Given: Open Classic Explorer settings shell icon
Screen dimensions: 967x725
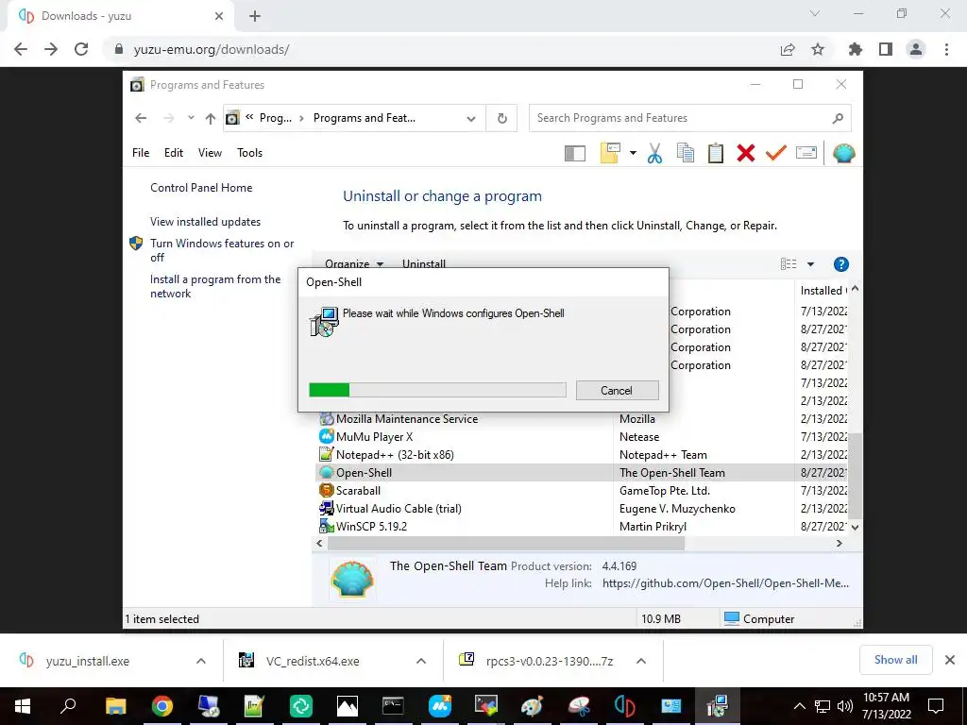Looking at the screenshot, I should [843, 153].
